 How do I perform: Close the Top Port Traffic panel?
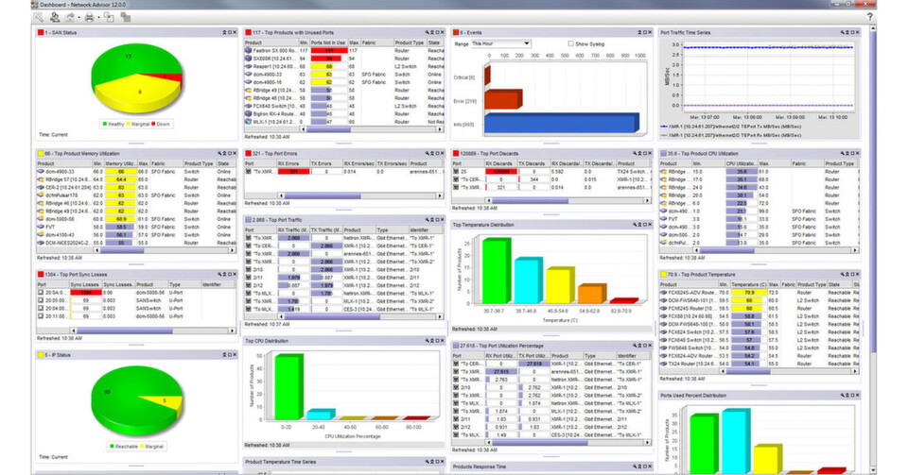[443, 220]
